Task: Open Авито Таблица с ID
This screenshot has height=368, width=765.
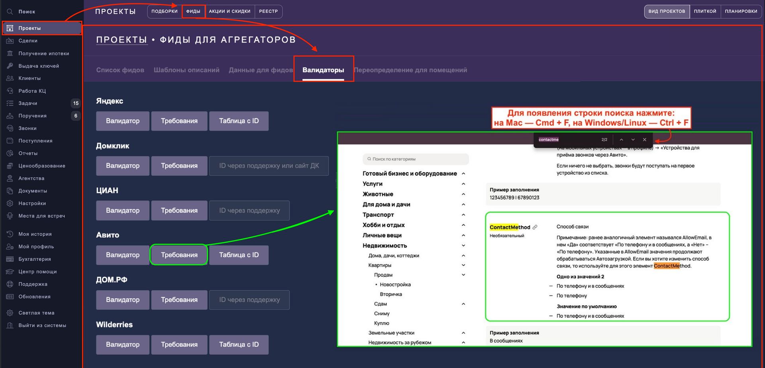Action: pyautogui.click(x=239, y=255)
